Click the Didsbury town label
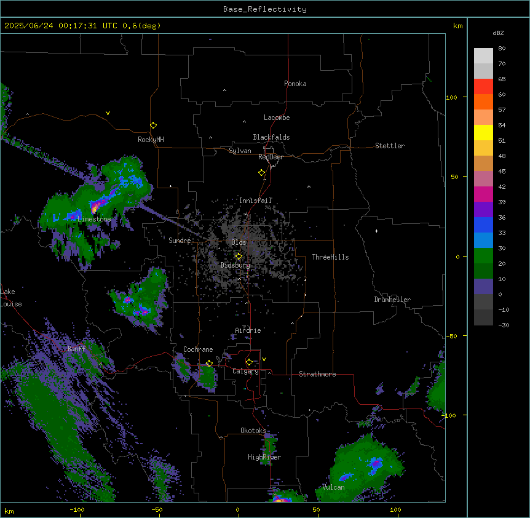The height and width of the screenshot is (518, 530). 235,265
